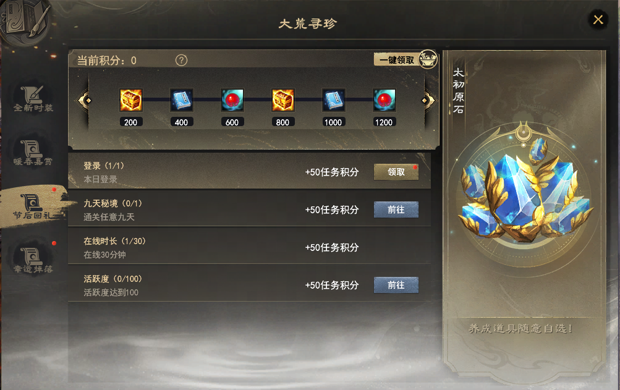This screenshot has height=390, width=620.
Task: Expand rewards with the right arrow
Action: tap(428, 101)
